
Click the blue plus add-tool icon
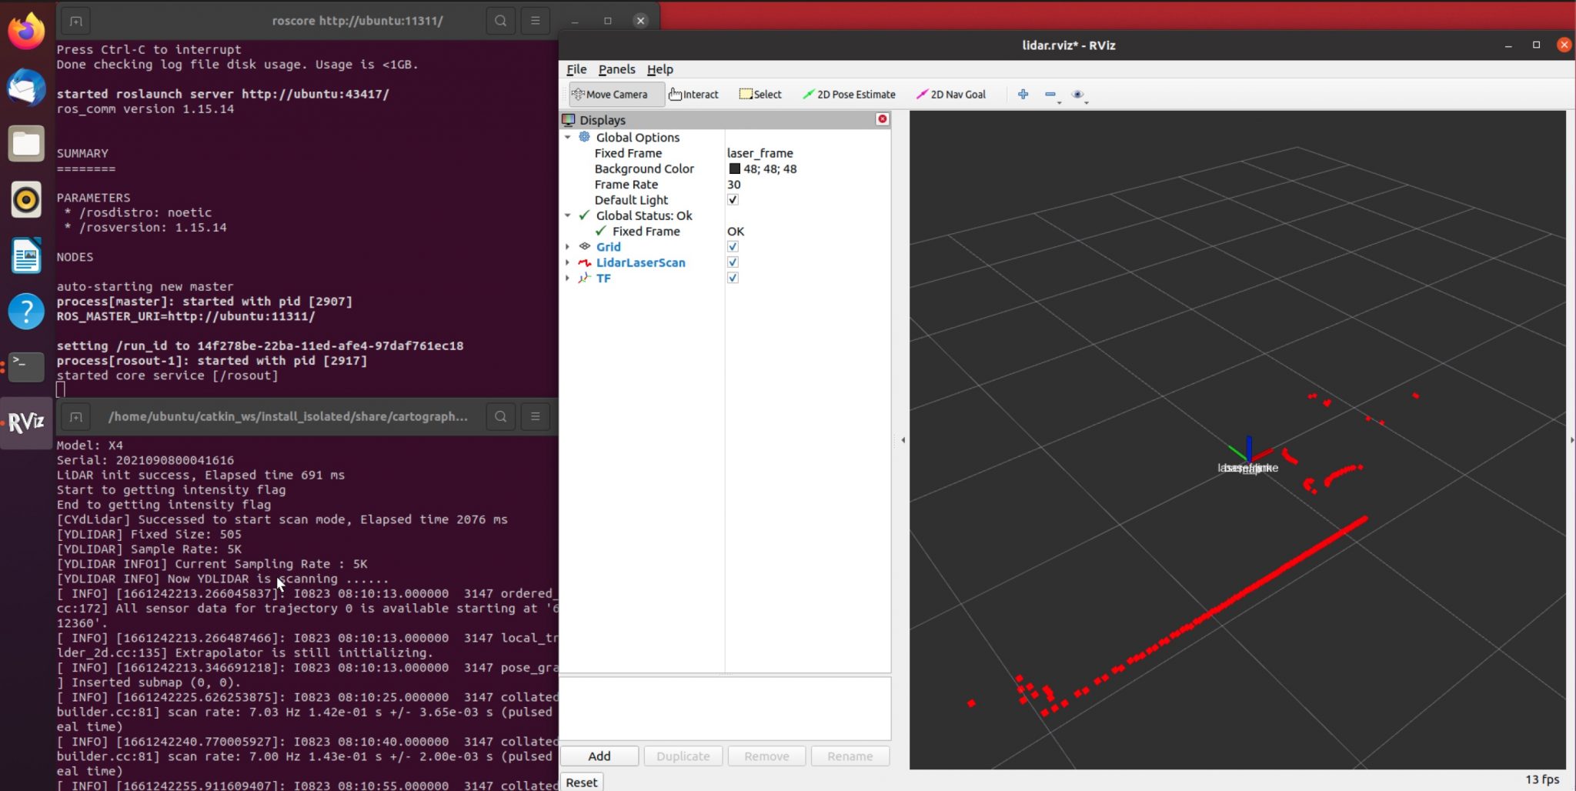tap(1023, 95)
